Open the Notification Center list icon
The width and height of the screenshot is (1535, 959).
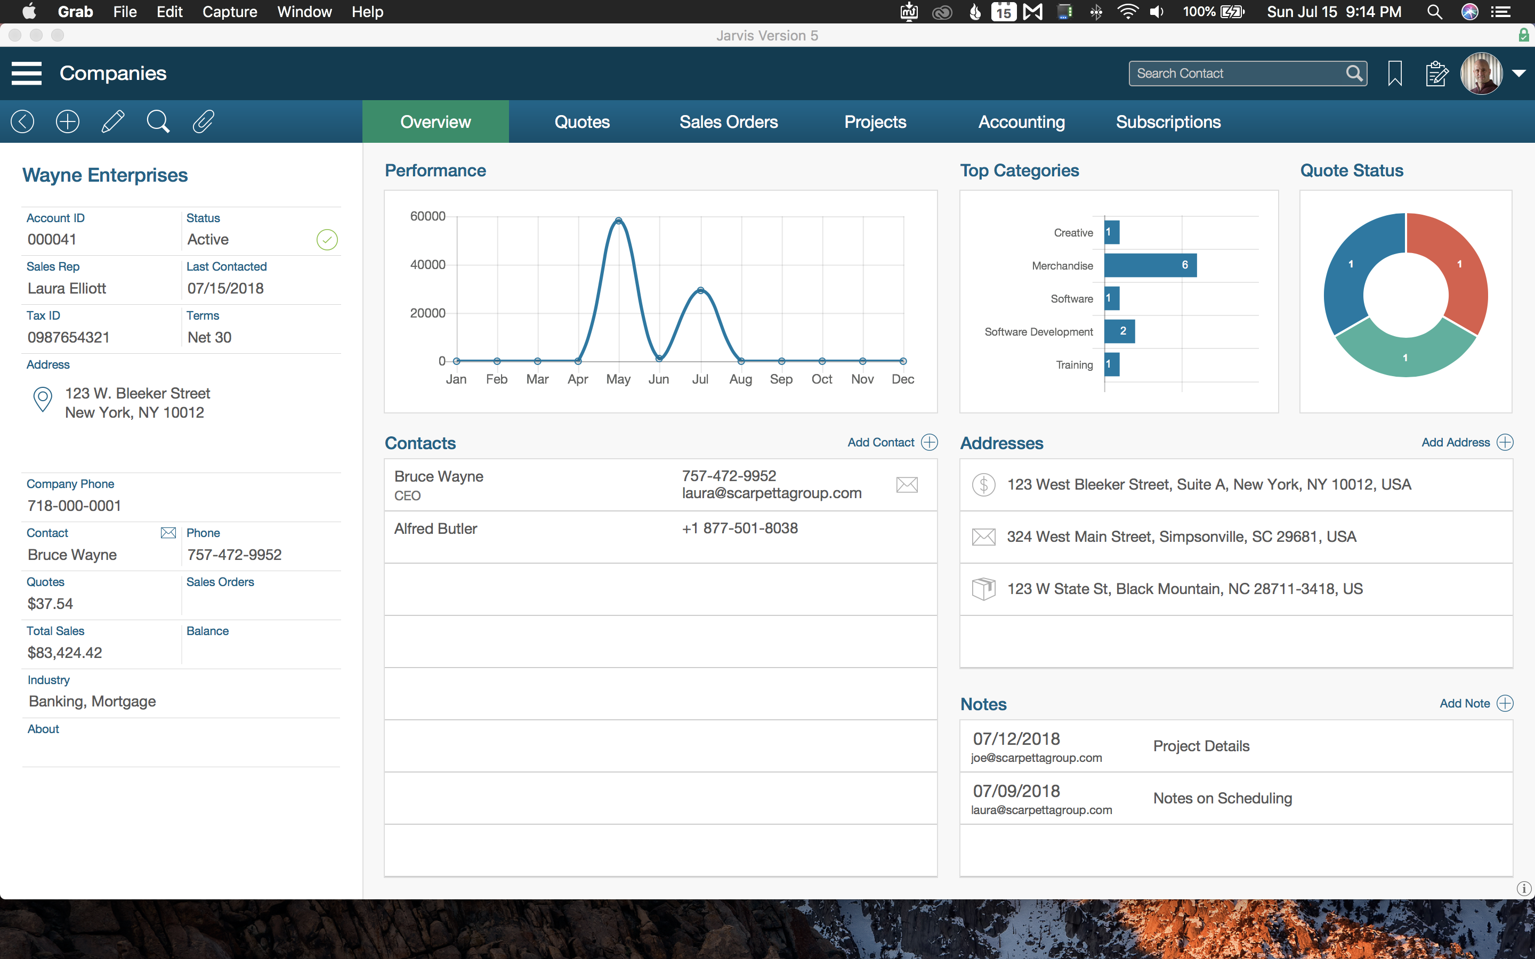1501,11
